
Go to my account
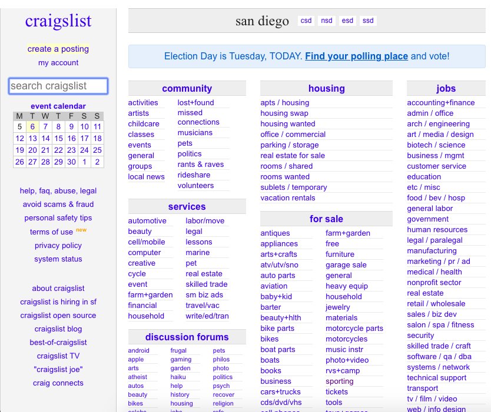[x=58, y=62]
